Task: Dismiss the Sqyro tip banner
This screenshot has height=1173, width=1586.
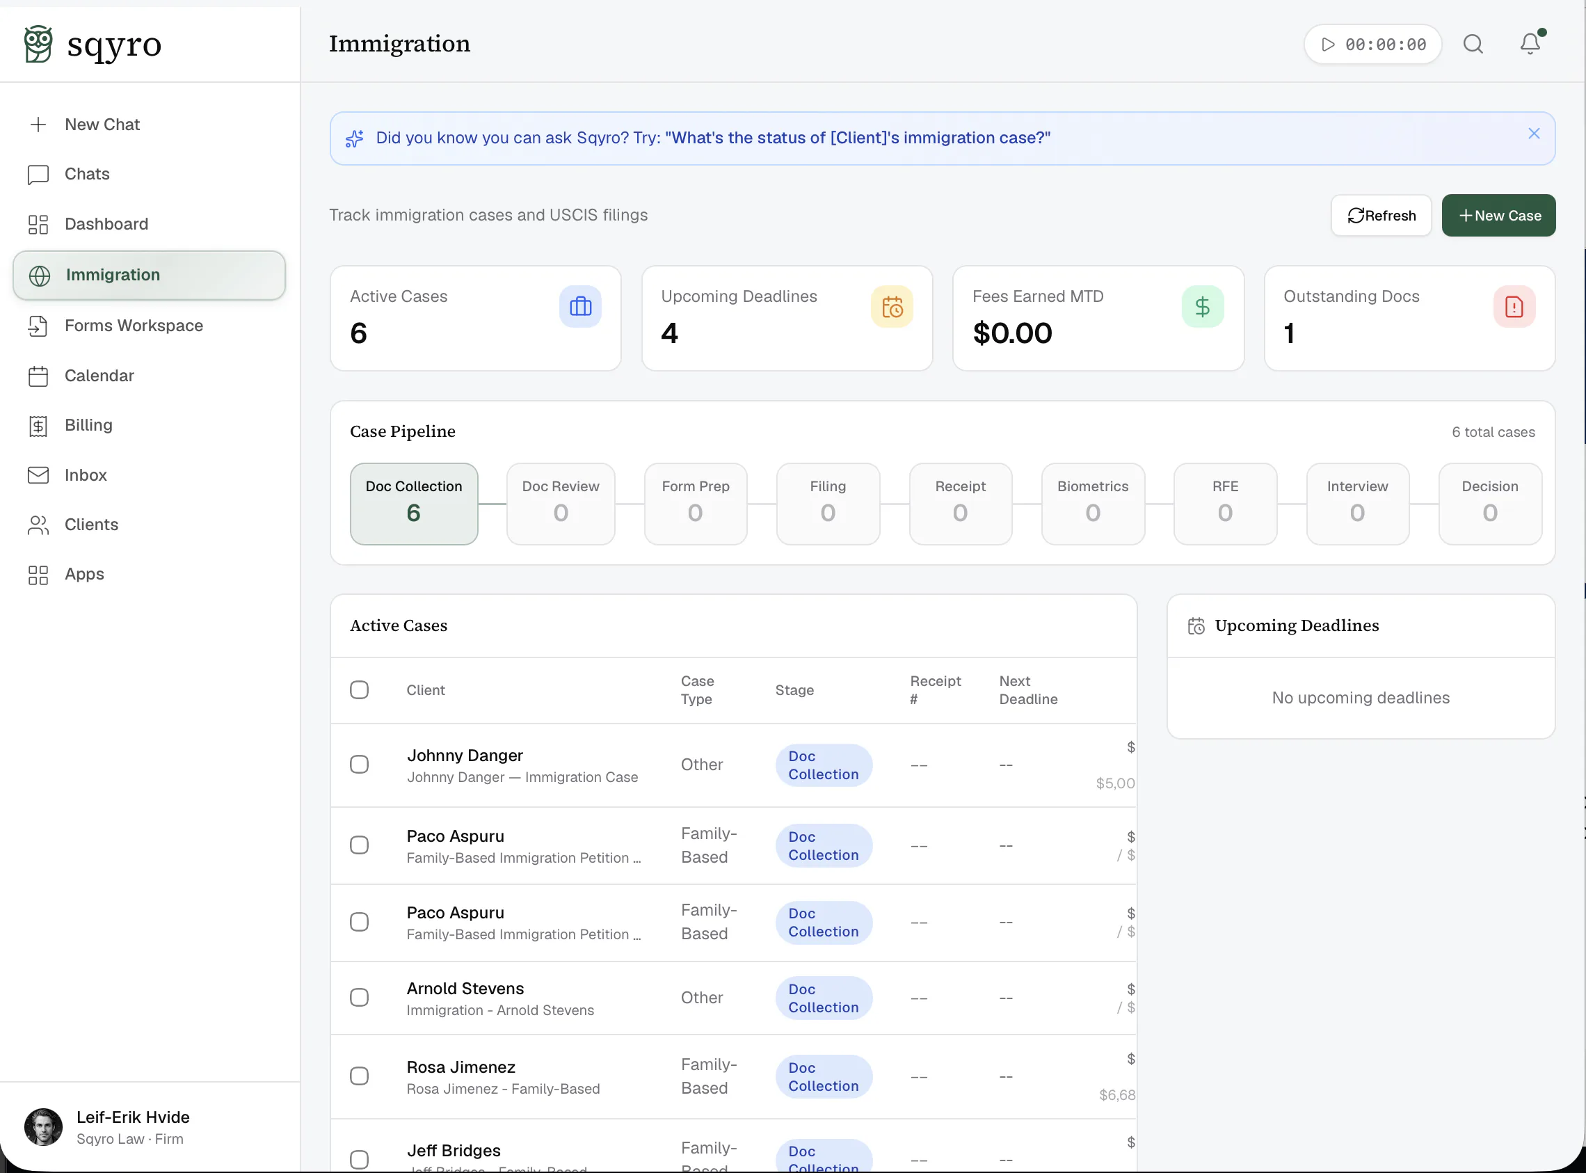Action: click(1533, 134)
